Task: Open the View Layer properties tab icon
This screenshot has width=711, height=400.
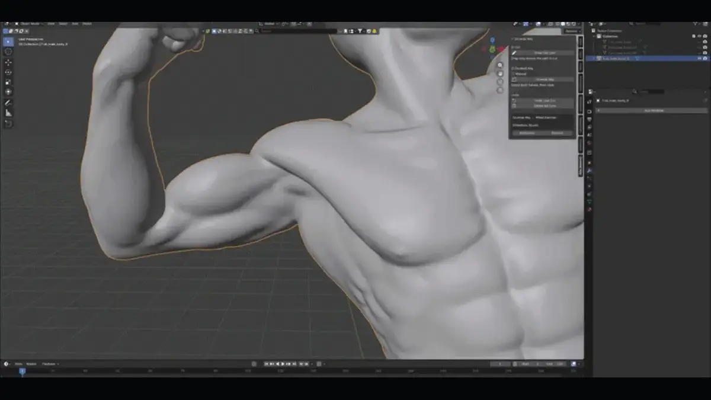Action: tap(590, 127)
